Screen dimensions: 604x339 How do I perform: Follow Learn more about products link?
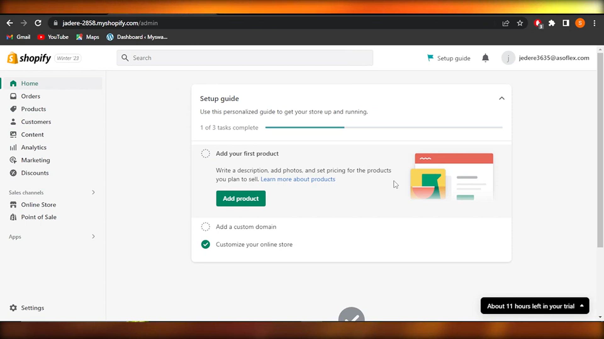pos(298,179)
